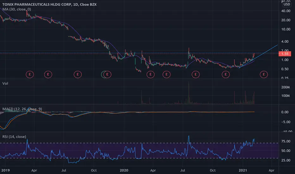The width and height of the screenshot is (295, 174).
Task: Click the 2019 label on time axis
Action: [5, 170]
